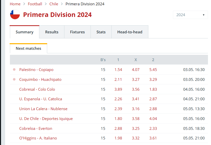This screenshot has width=211, height=145.
Task: Click the Primera Division 2024 heading
Action: pyautogui.click(x=57, y=15)
